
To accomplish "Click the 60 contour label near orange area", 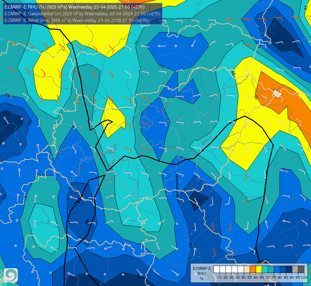I will 256,98.
